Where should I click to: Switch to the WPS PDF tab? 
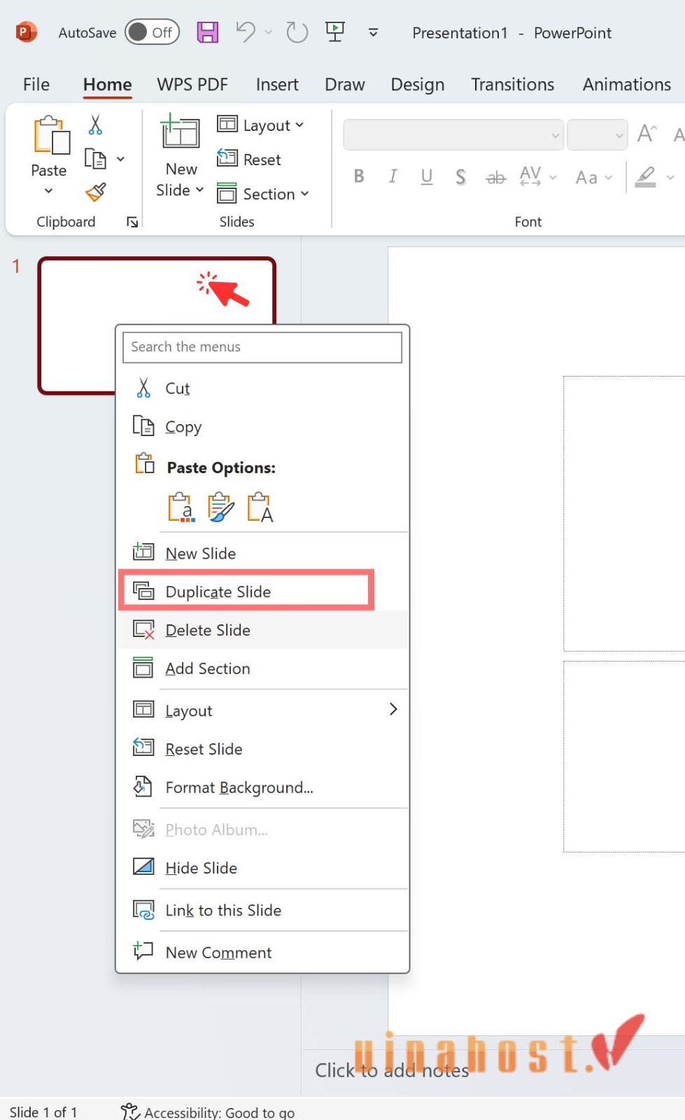(x=192, y=85)
